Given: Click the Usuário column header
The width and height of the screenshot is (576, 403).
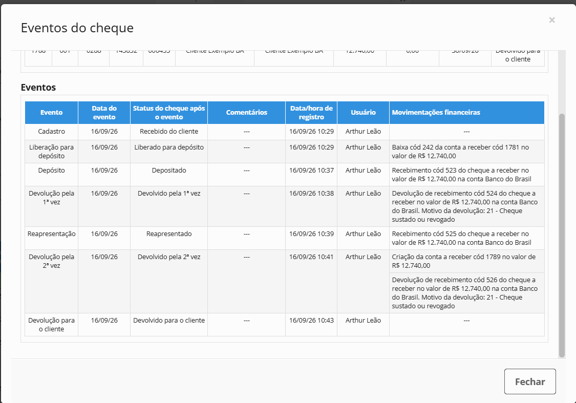Looking at the screenshot, I should tap(363, 113).
